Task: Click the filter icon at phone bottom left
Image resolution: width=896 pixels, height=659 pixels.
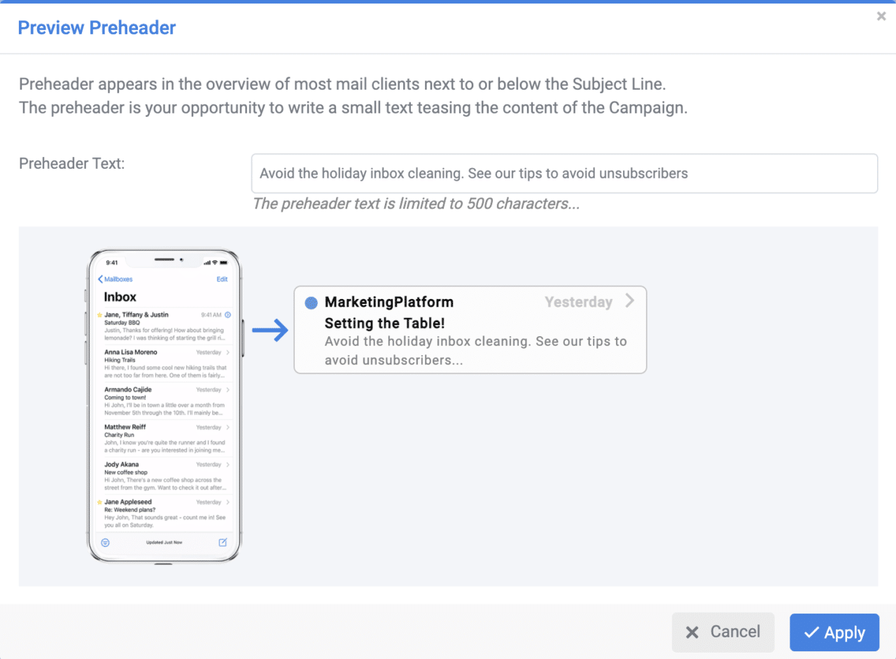Action: [105, 543]
